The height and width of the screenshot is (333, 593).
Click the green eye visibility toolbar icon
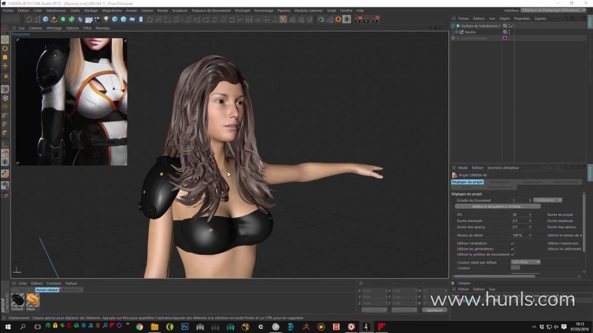[321, 19]
